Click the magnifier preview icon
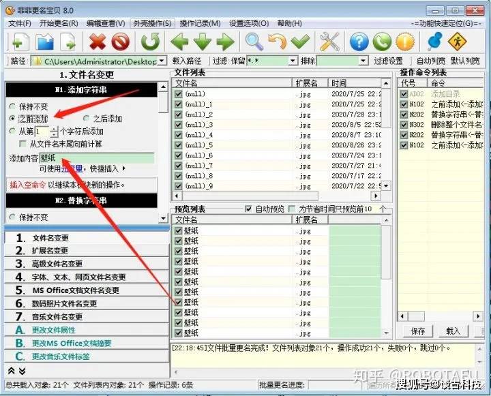This screenshot has width=491, height=396. (254, 42)
